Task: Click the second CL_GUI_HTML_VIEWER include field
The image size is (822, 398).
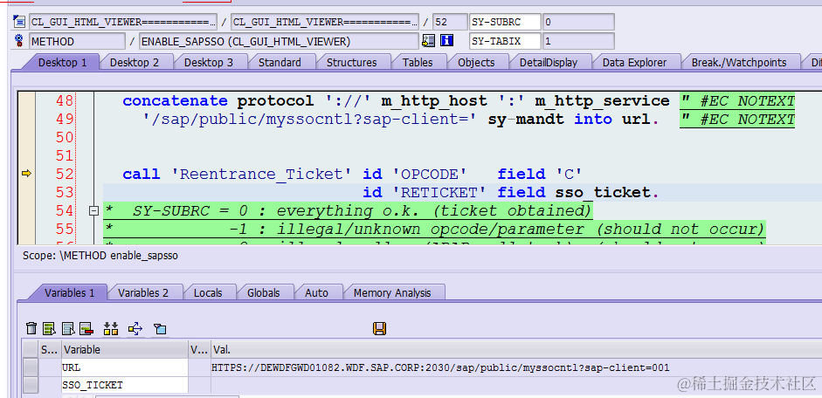Action: point(324,22)
